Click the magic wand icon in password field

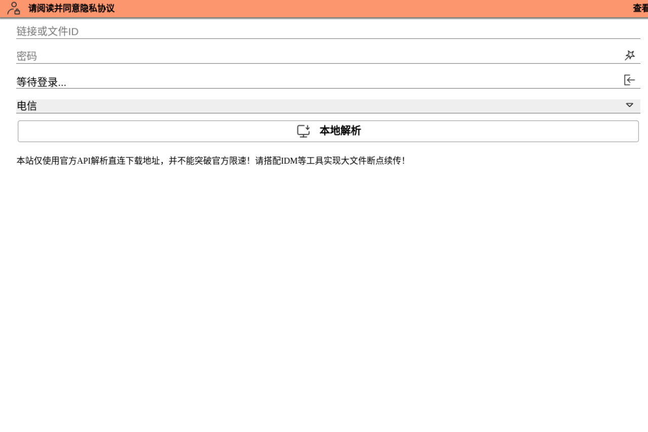tap(630, 56)
